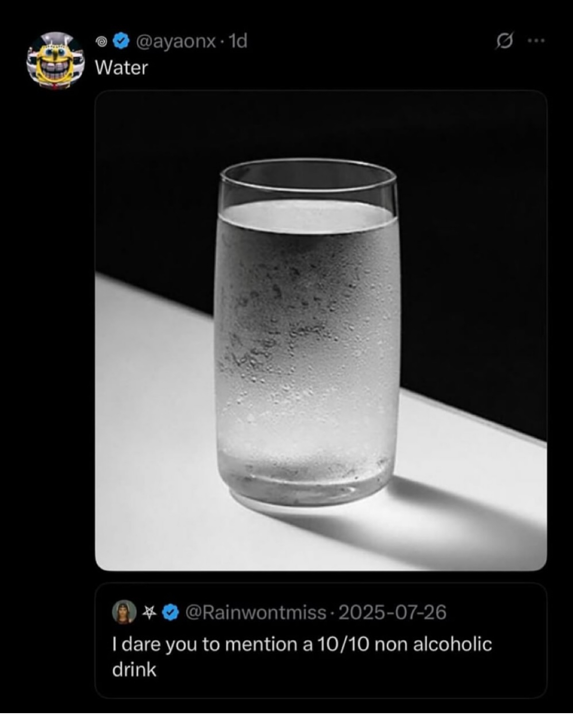Click the star affiliate badge beside @Rainwontmiss
This screenshot has height=716, width=573.
pos(149,613)
